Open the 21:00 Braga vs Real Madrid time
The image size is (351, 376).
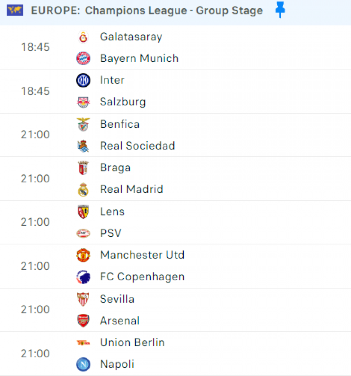pyautogui.click(x=35, y=179)
